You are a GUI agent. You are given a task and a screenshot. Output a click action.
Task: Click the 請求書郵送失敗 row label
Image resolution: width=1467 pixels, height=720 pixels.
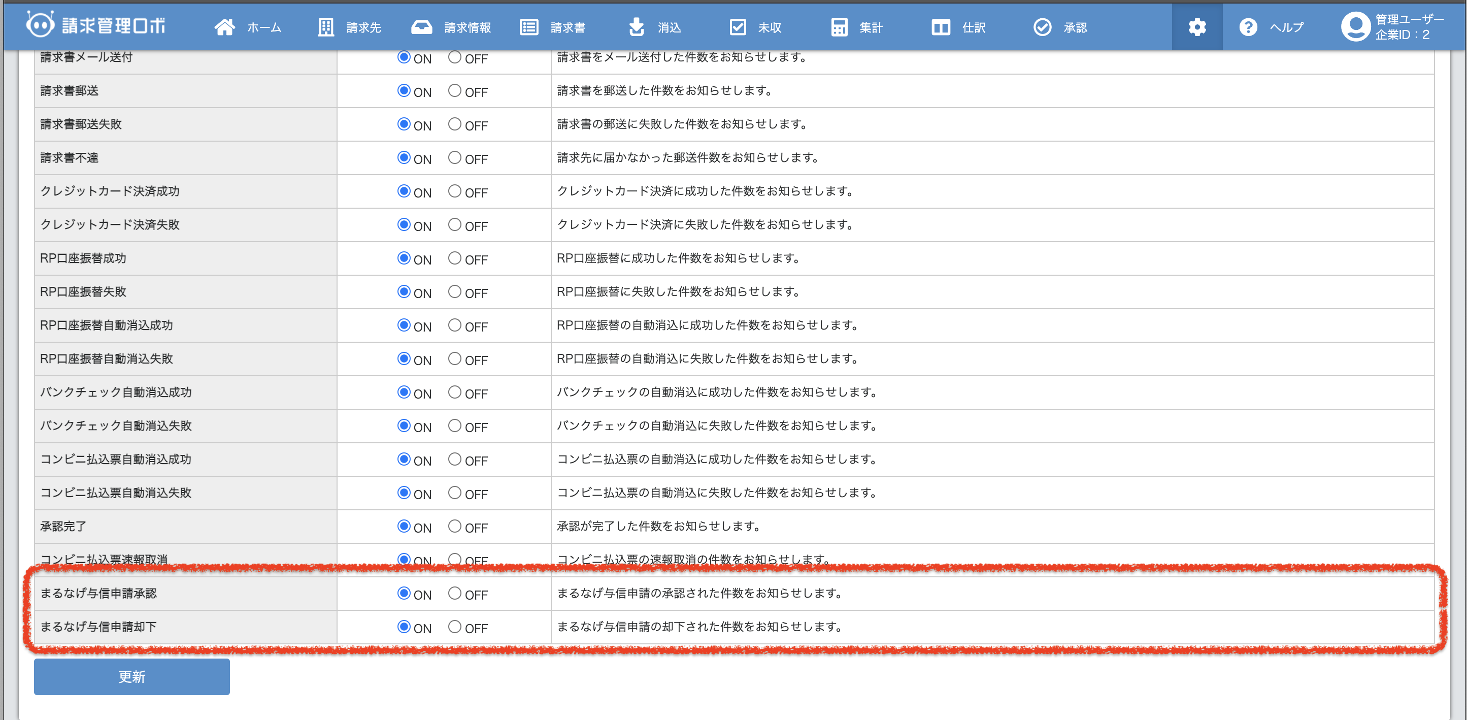(x=81, y=124)
